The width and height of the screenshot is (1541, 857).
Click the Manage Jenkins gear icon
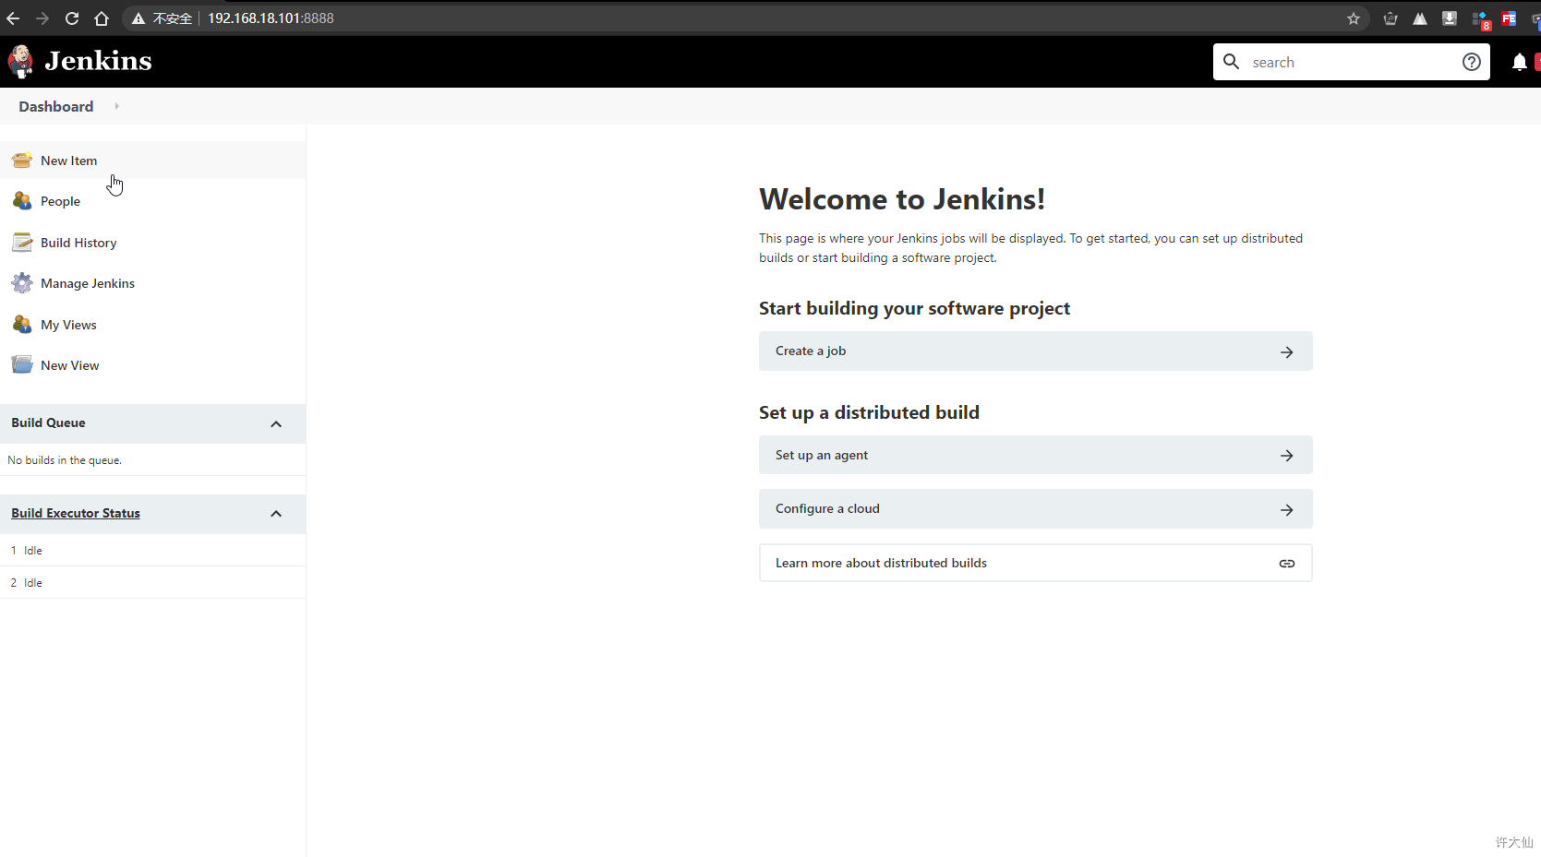click(x=22, y=283)
